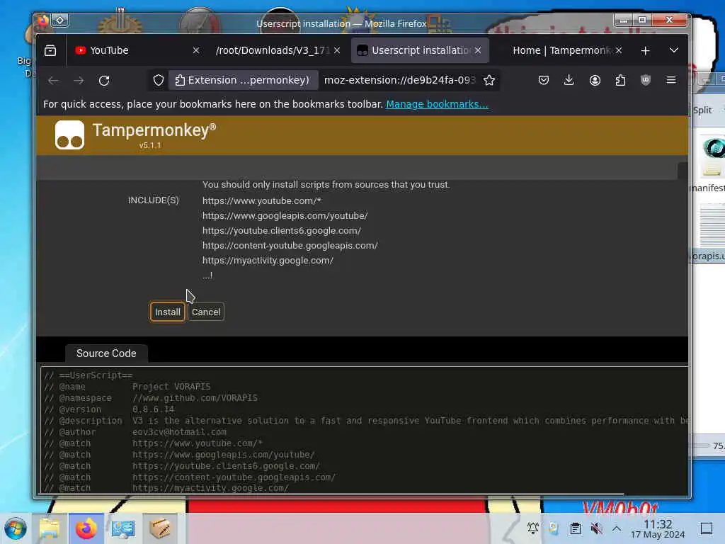725x544 pixels.
Task: Go forward with the forward arrow
Action: [79, 81]
